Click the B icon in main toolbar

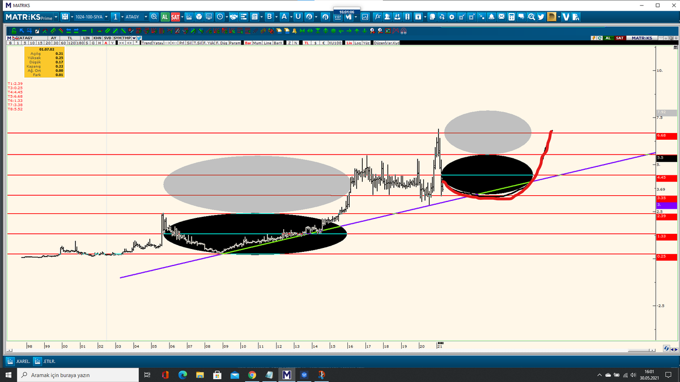(269, 16)
